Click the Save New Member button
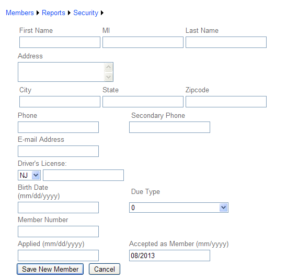 click(50, 269)
